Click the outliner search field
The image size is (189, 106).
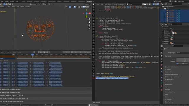(x=176, y=4)
